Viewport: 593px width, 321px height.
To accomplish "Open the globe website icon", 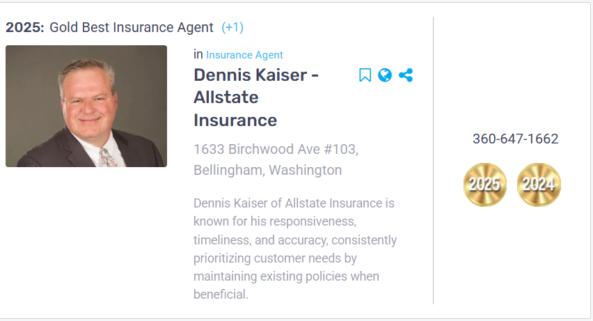I will pyautogui.click(x=385, y=75).
